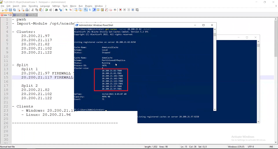Close the new 2 tab
The height and width of the screenshot is (149, 278).
click(x=36, y=15)
